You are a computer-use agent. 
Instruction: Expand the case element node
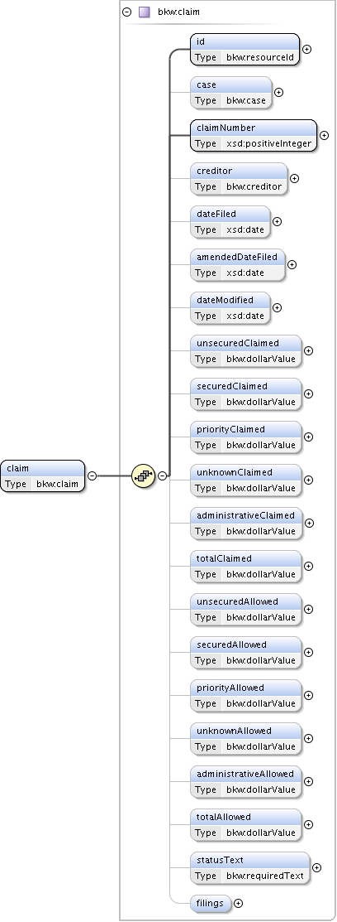click(279, 92)
